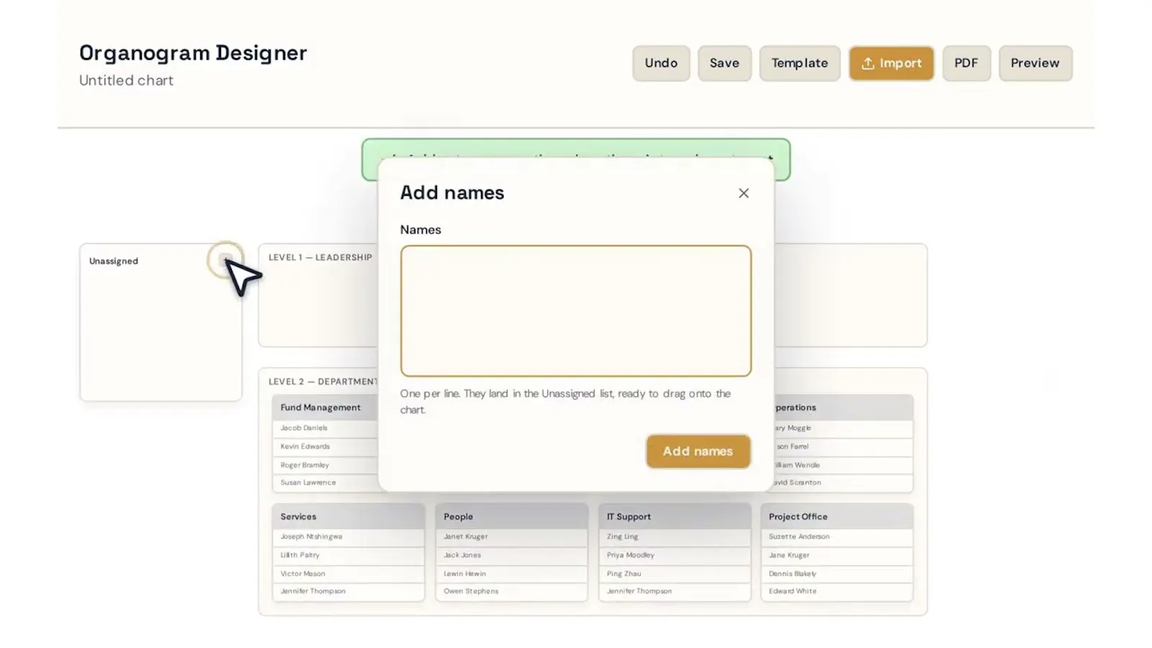Image resolution: width=1152 pixels, height=648 pixels.
Task: Select the People department header
Action: pos(511,516)
